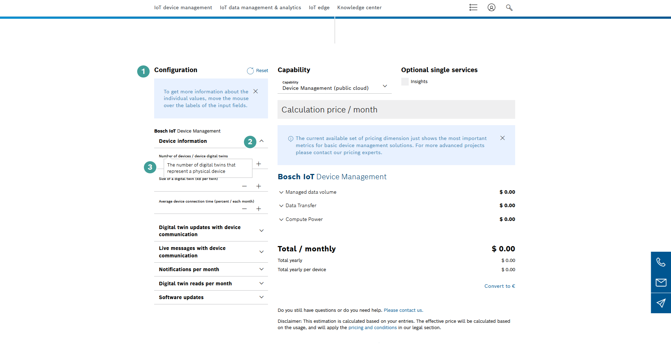
Task: Close the pricing dimension notice
Action: [502, 138]
